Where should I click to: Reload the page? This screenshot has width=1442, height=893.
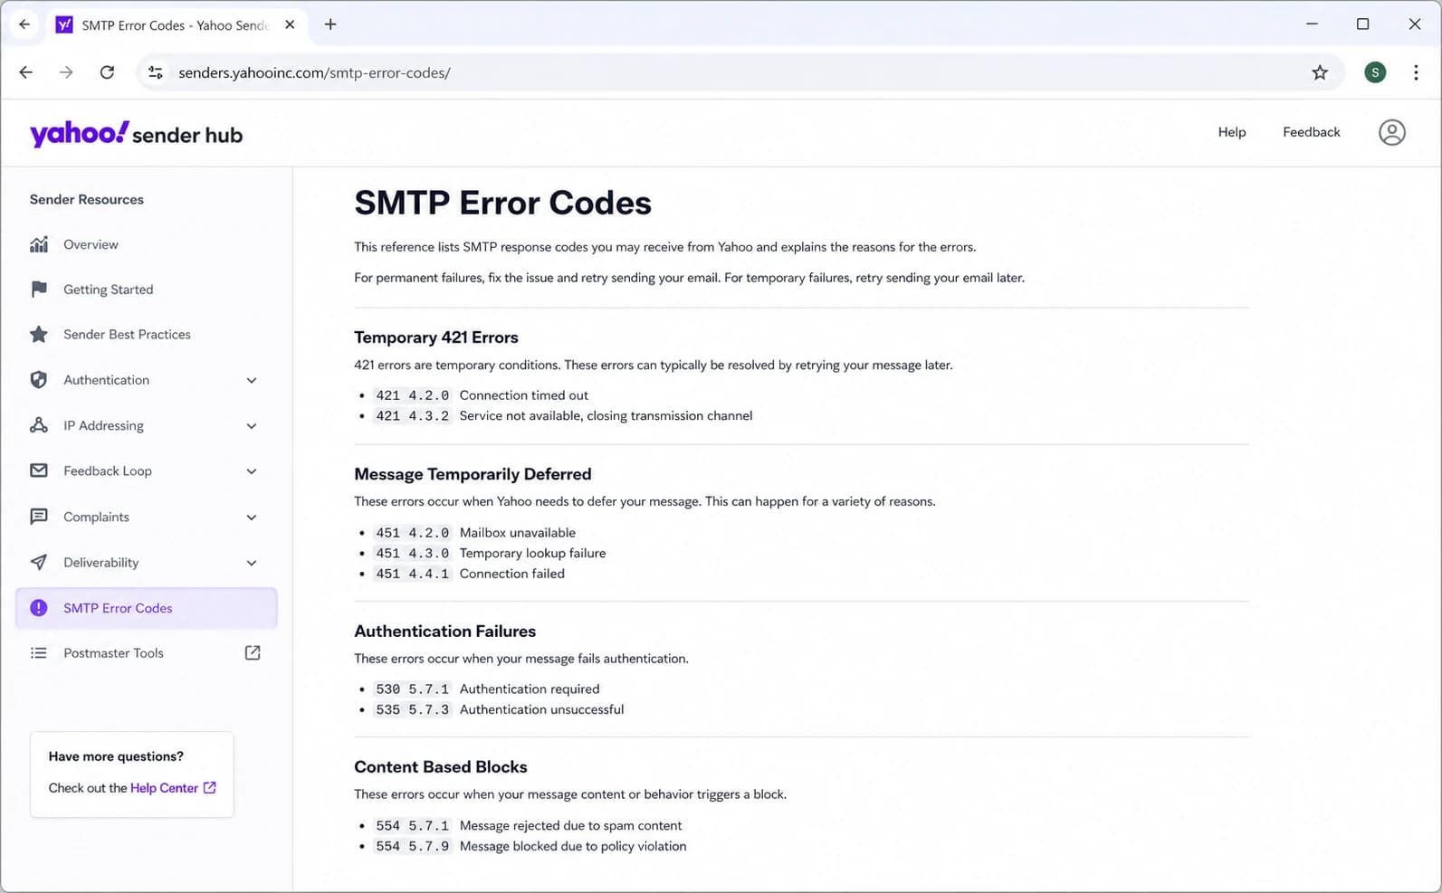(107, 72)
